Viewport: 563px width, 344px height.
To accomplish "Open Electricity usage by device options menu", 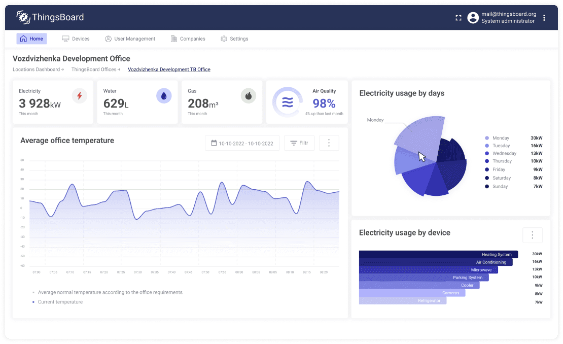I will (x=533, y=235).
